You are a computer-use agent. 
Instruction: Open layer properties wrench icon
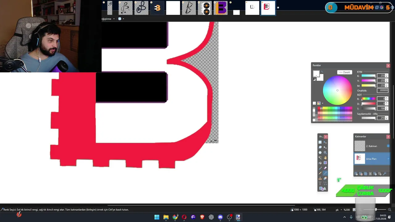pos(385,174)
